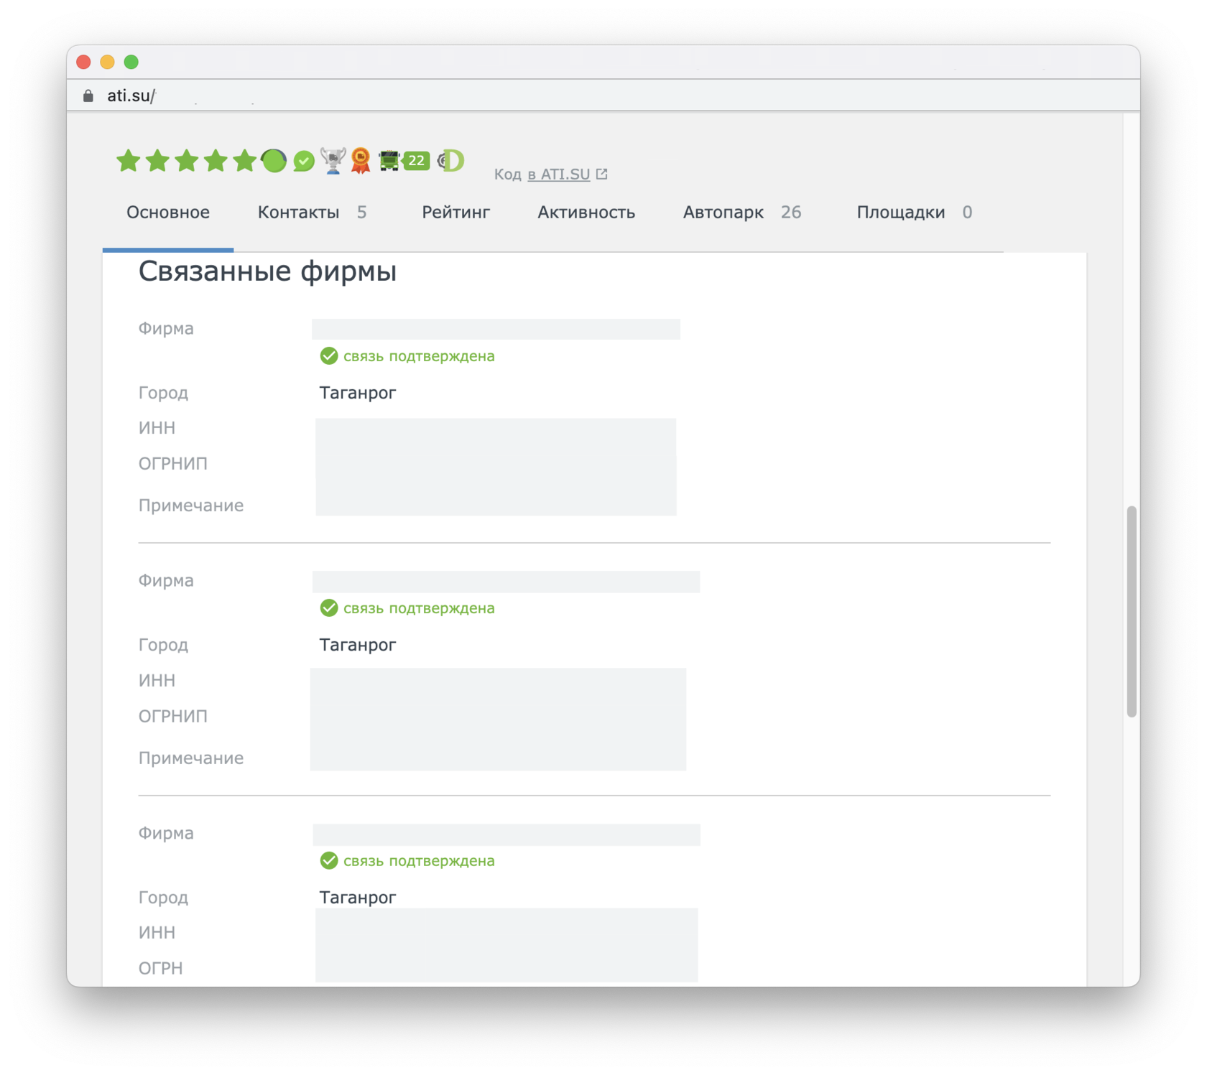Click the 'Связанные фирмы' heading

tap(267, 271)
